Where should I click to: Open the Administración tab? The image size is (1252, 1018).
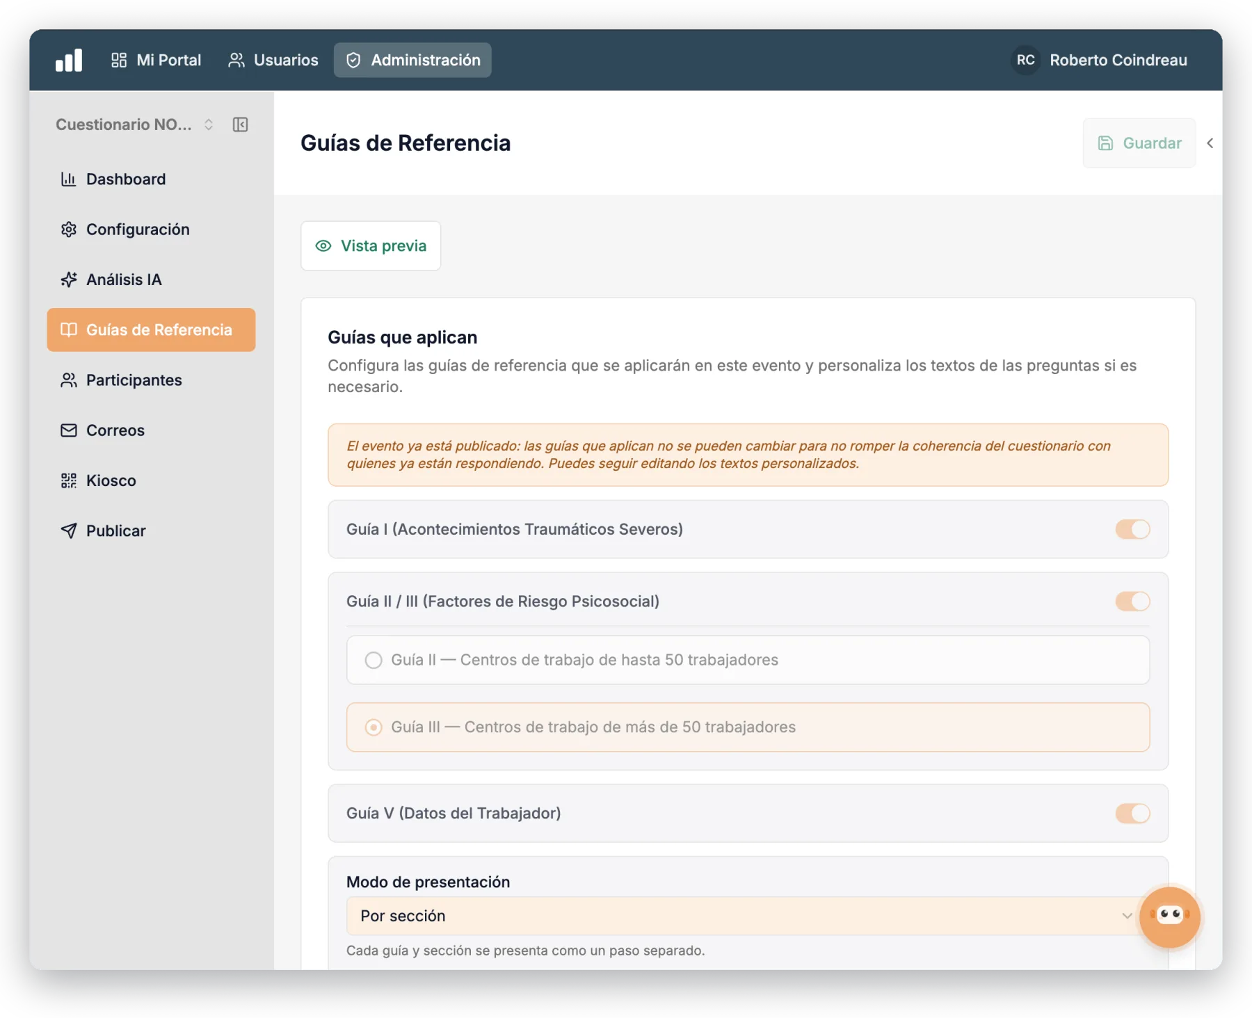click(412, 60)
